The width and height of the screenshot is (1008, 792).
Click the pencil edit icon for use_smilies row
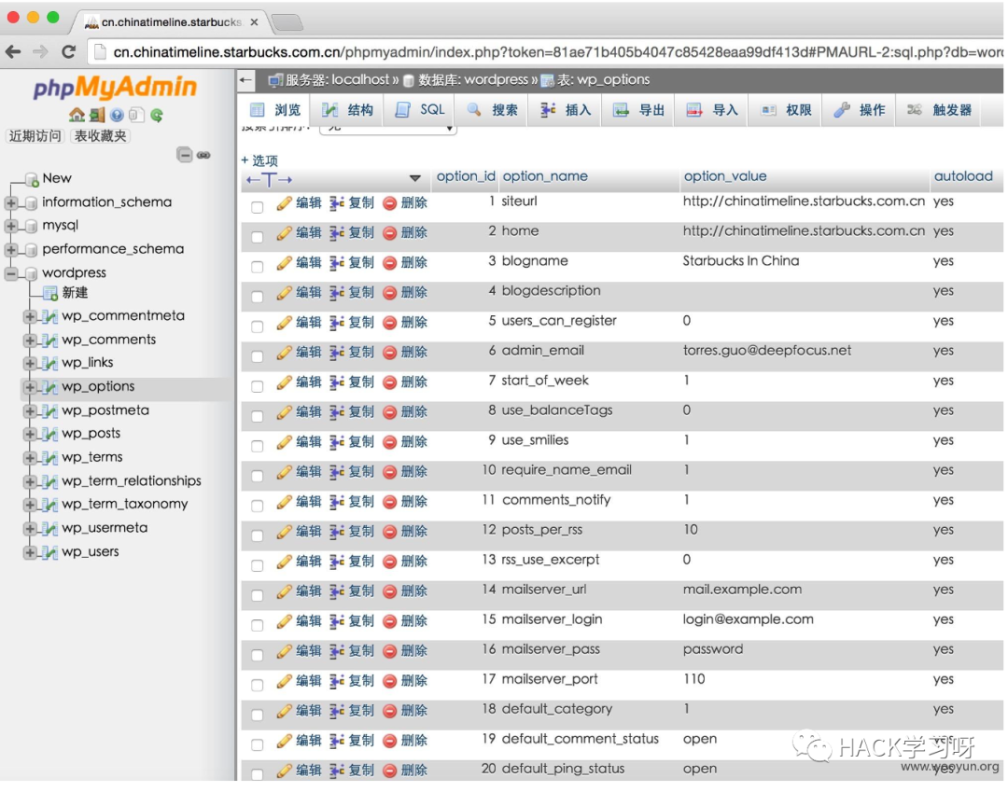(284, 442)
